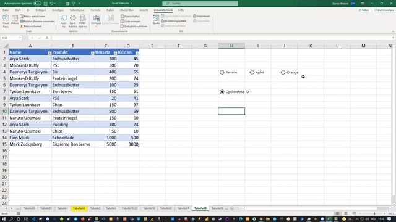
Task: Click Code anzeigen
Action: 131,22
